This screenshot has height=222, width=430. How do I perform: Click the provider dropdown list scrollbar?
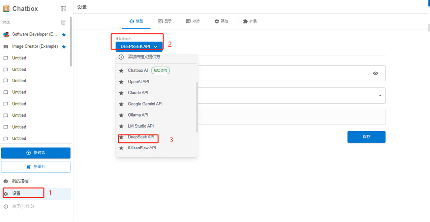pyautogui.click(x=197, y=107)
